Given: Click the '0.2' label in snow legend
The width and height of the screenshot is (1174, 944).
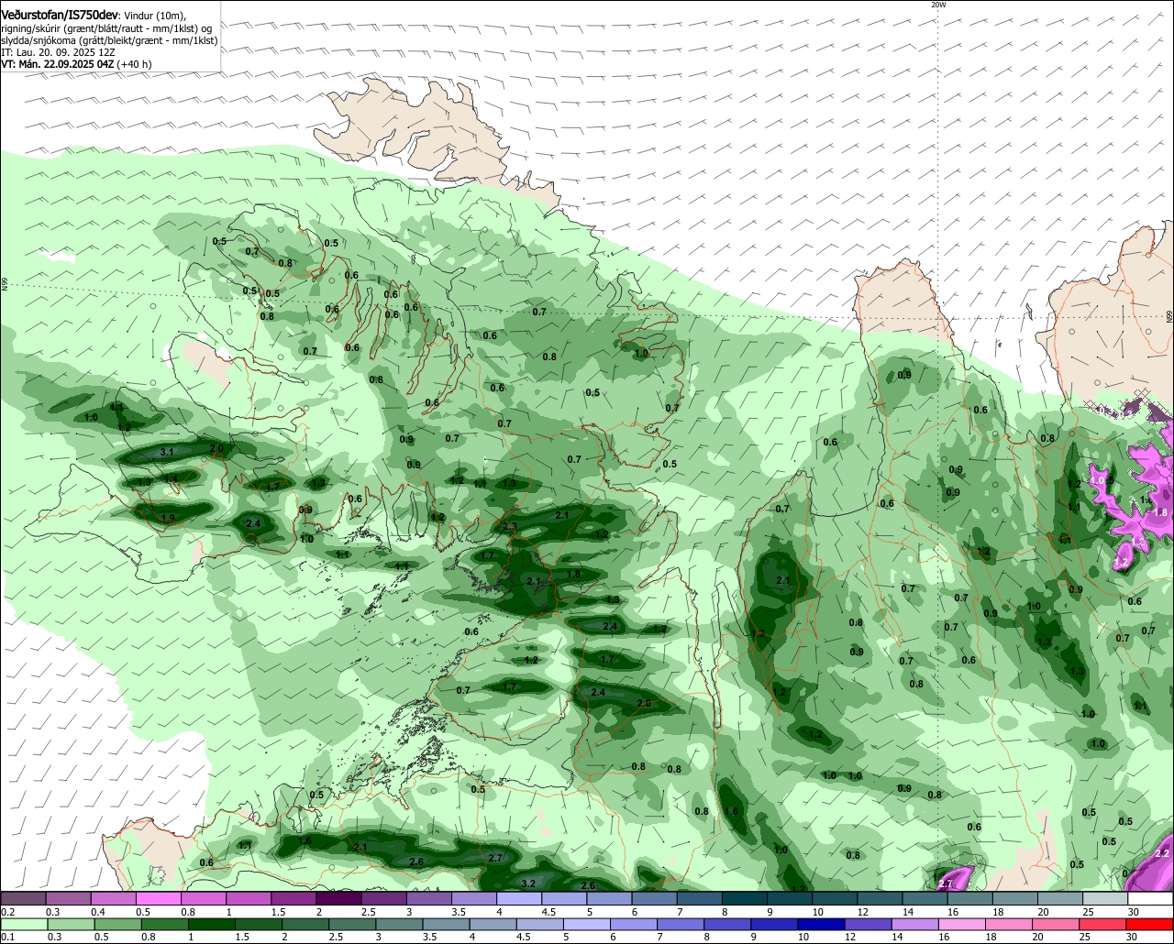Looking at the screenshot, I should (7, 912).
